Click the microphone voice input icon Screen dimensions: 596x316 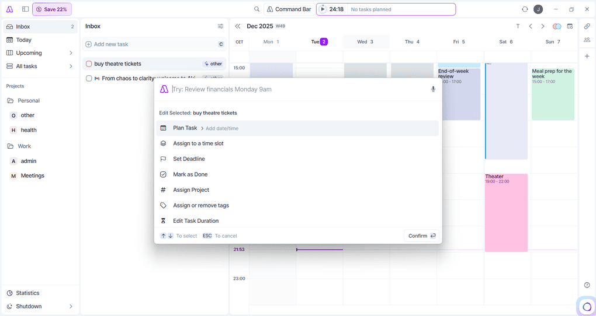point(433,89)
